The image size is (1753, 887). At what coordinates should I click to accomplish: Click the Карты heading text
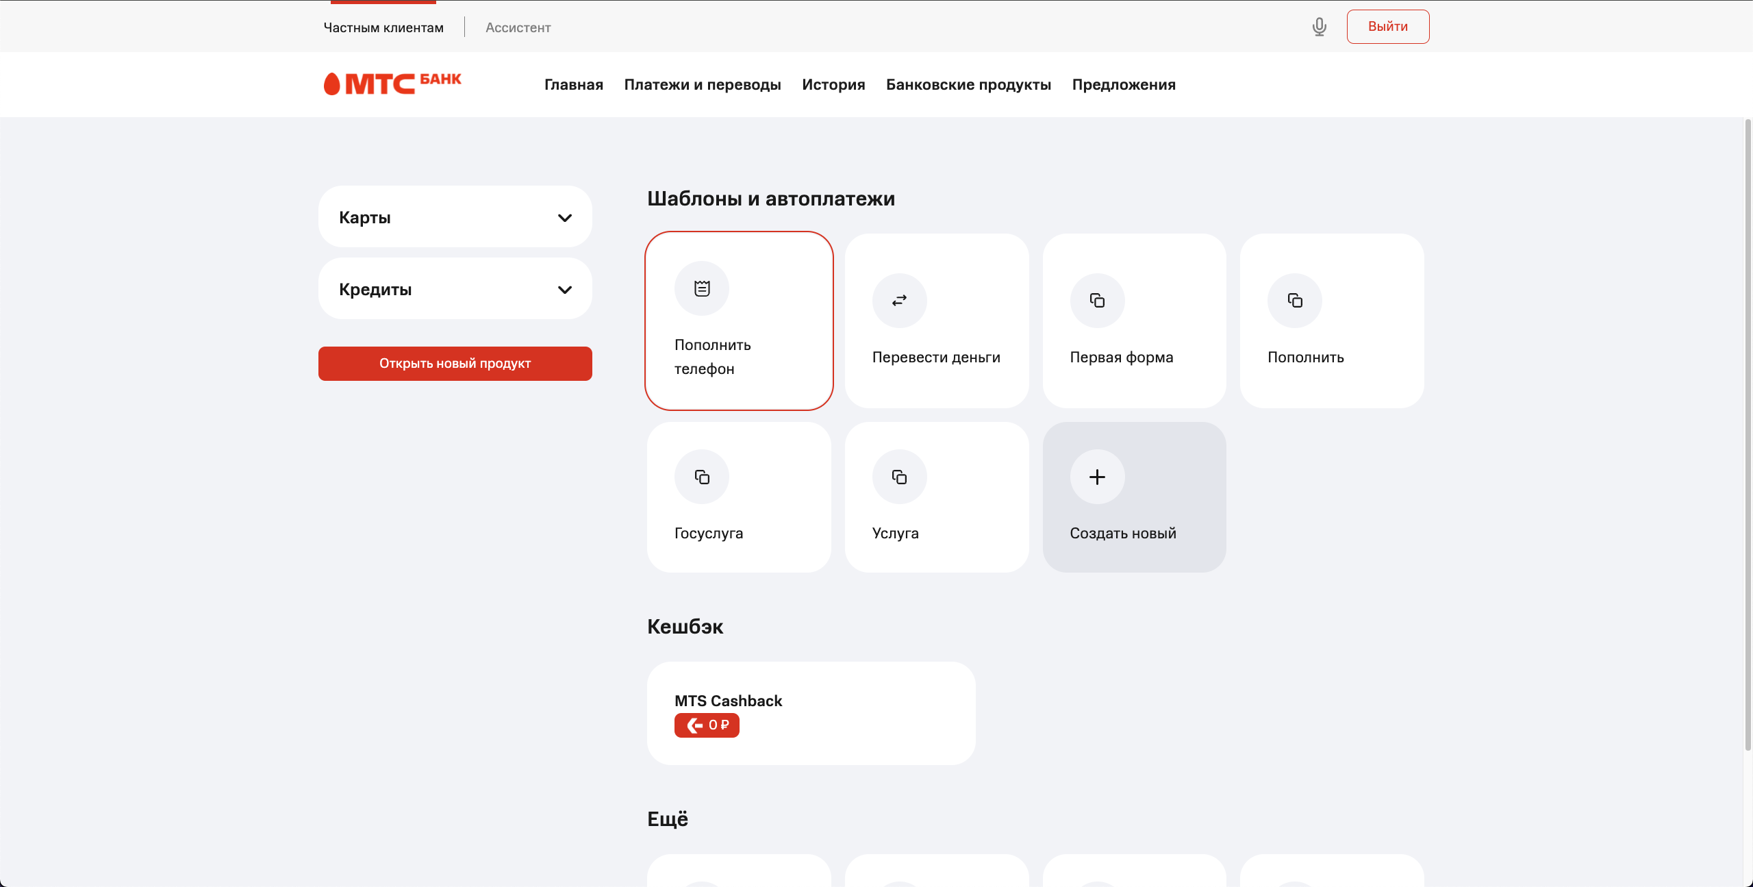click(x=365, y=218)
